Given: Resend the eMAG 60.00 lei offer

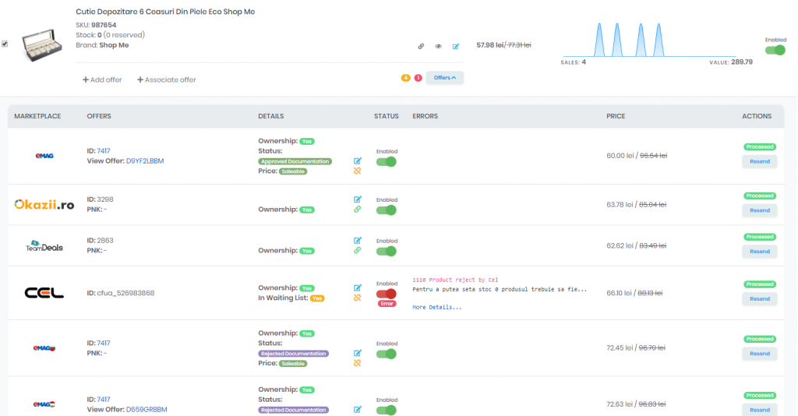Looking at the screenshot, I should click(759, 161).
